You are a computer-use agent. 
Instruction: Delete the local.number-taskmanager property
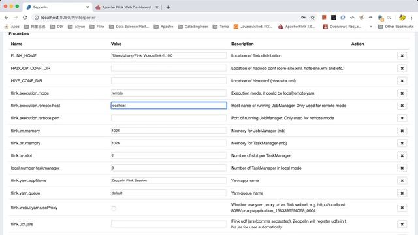point(402,168)
